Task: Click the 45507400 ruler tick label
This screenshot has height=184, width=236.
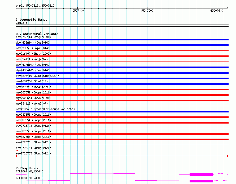Action: click(x=77, y=11)
